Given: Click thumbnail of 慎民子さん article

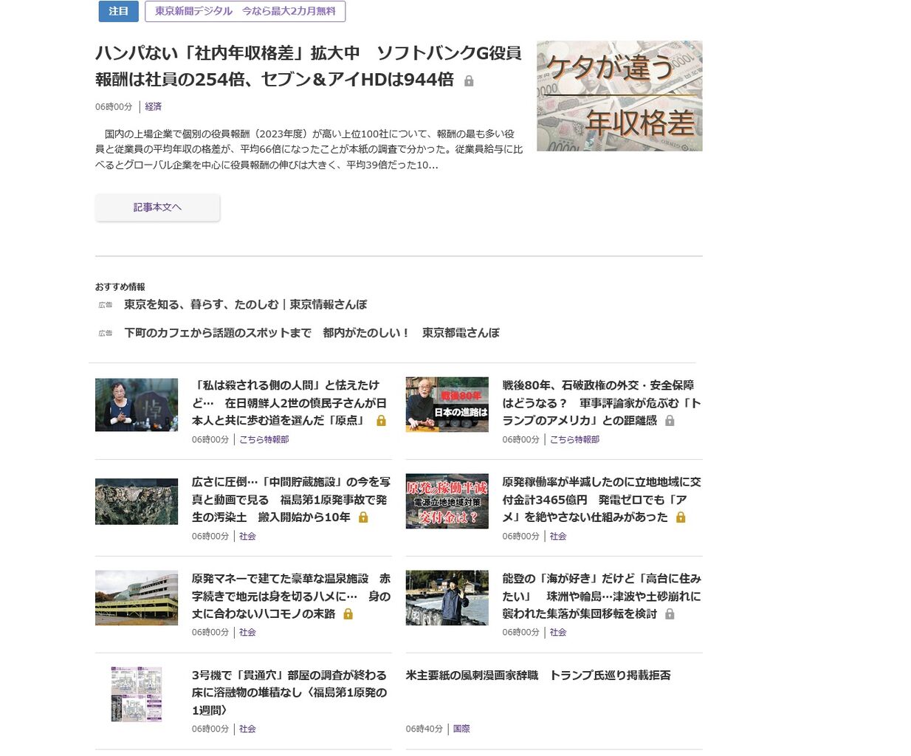Looking at the screenshot, I should point(137,405).
